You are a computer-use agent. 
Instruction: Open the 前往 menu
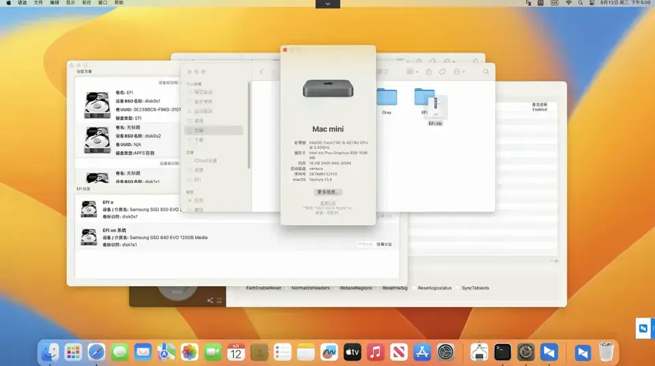point(87,3)
